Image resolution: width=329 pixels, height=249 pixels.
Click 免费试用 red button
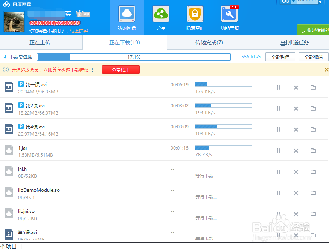tap(121, 70)
